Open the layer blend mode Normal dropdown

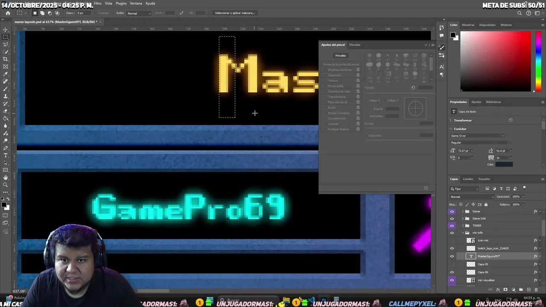point(472,197)
